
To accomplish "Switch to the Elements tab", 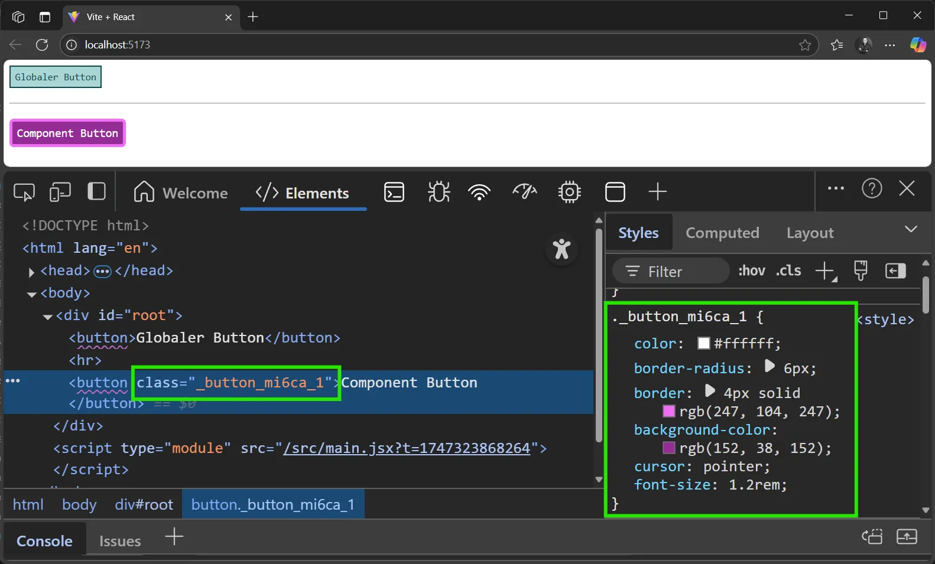I will click(303, 193).
